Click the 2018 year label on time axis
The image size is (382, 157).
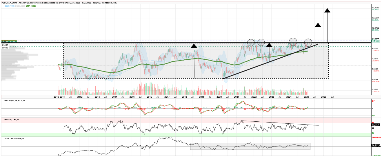click(184, 97)
